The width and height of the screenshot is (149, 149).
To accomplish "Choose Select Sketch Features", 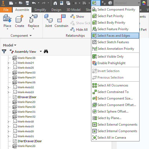I will point(115,42).
